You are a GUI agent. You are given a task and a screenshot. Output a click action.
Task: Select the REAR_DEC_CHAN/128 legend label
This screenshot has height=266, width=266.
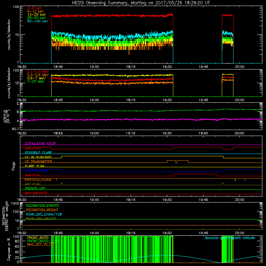tap(44, 214)
